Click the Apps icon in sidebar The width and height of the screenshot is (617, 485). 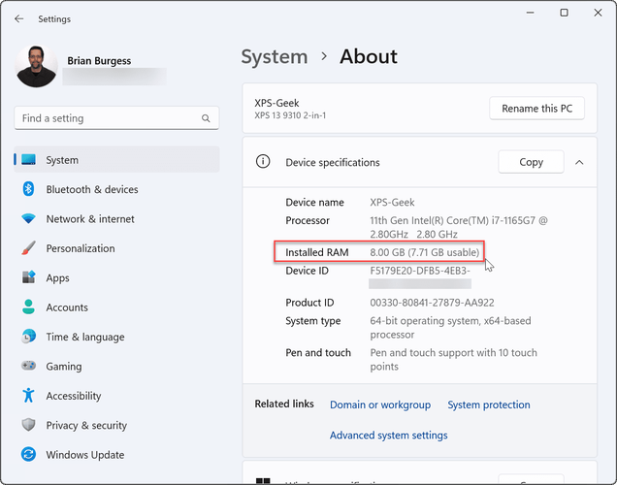point(28,277)
